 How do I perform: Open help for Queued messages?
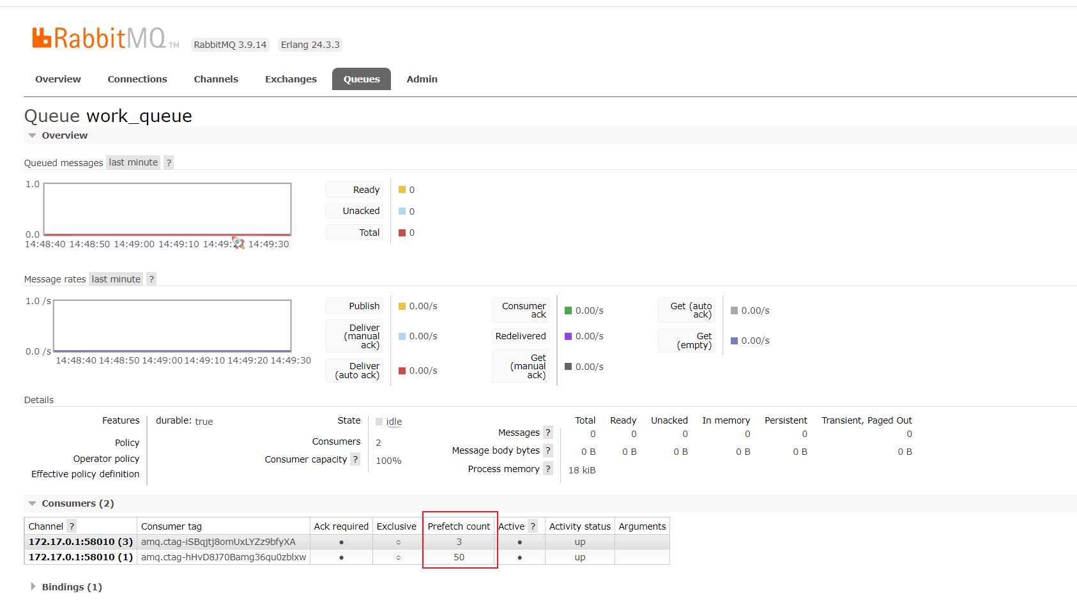(169, 162)
